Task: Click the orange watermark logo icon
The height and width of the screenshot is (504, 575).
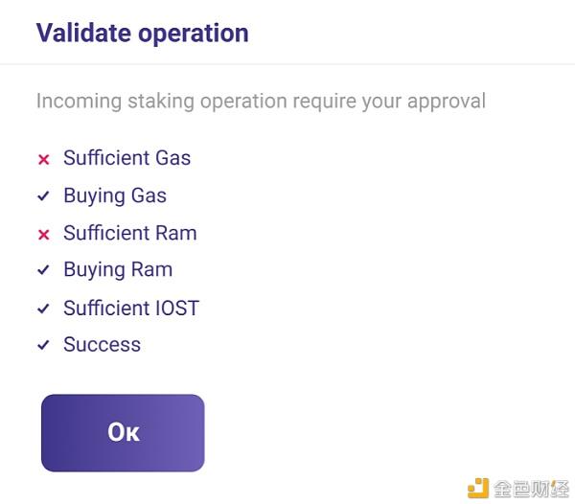Action: point(478,487)
